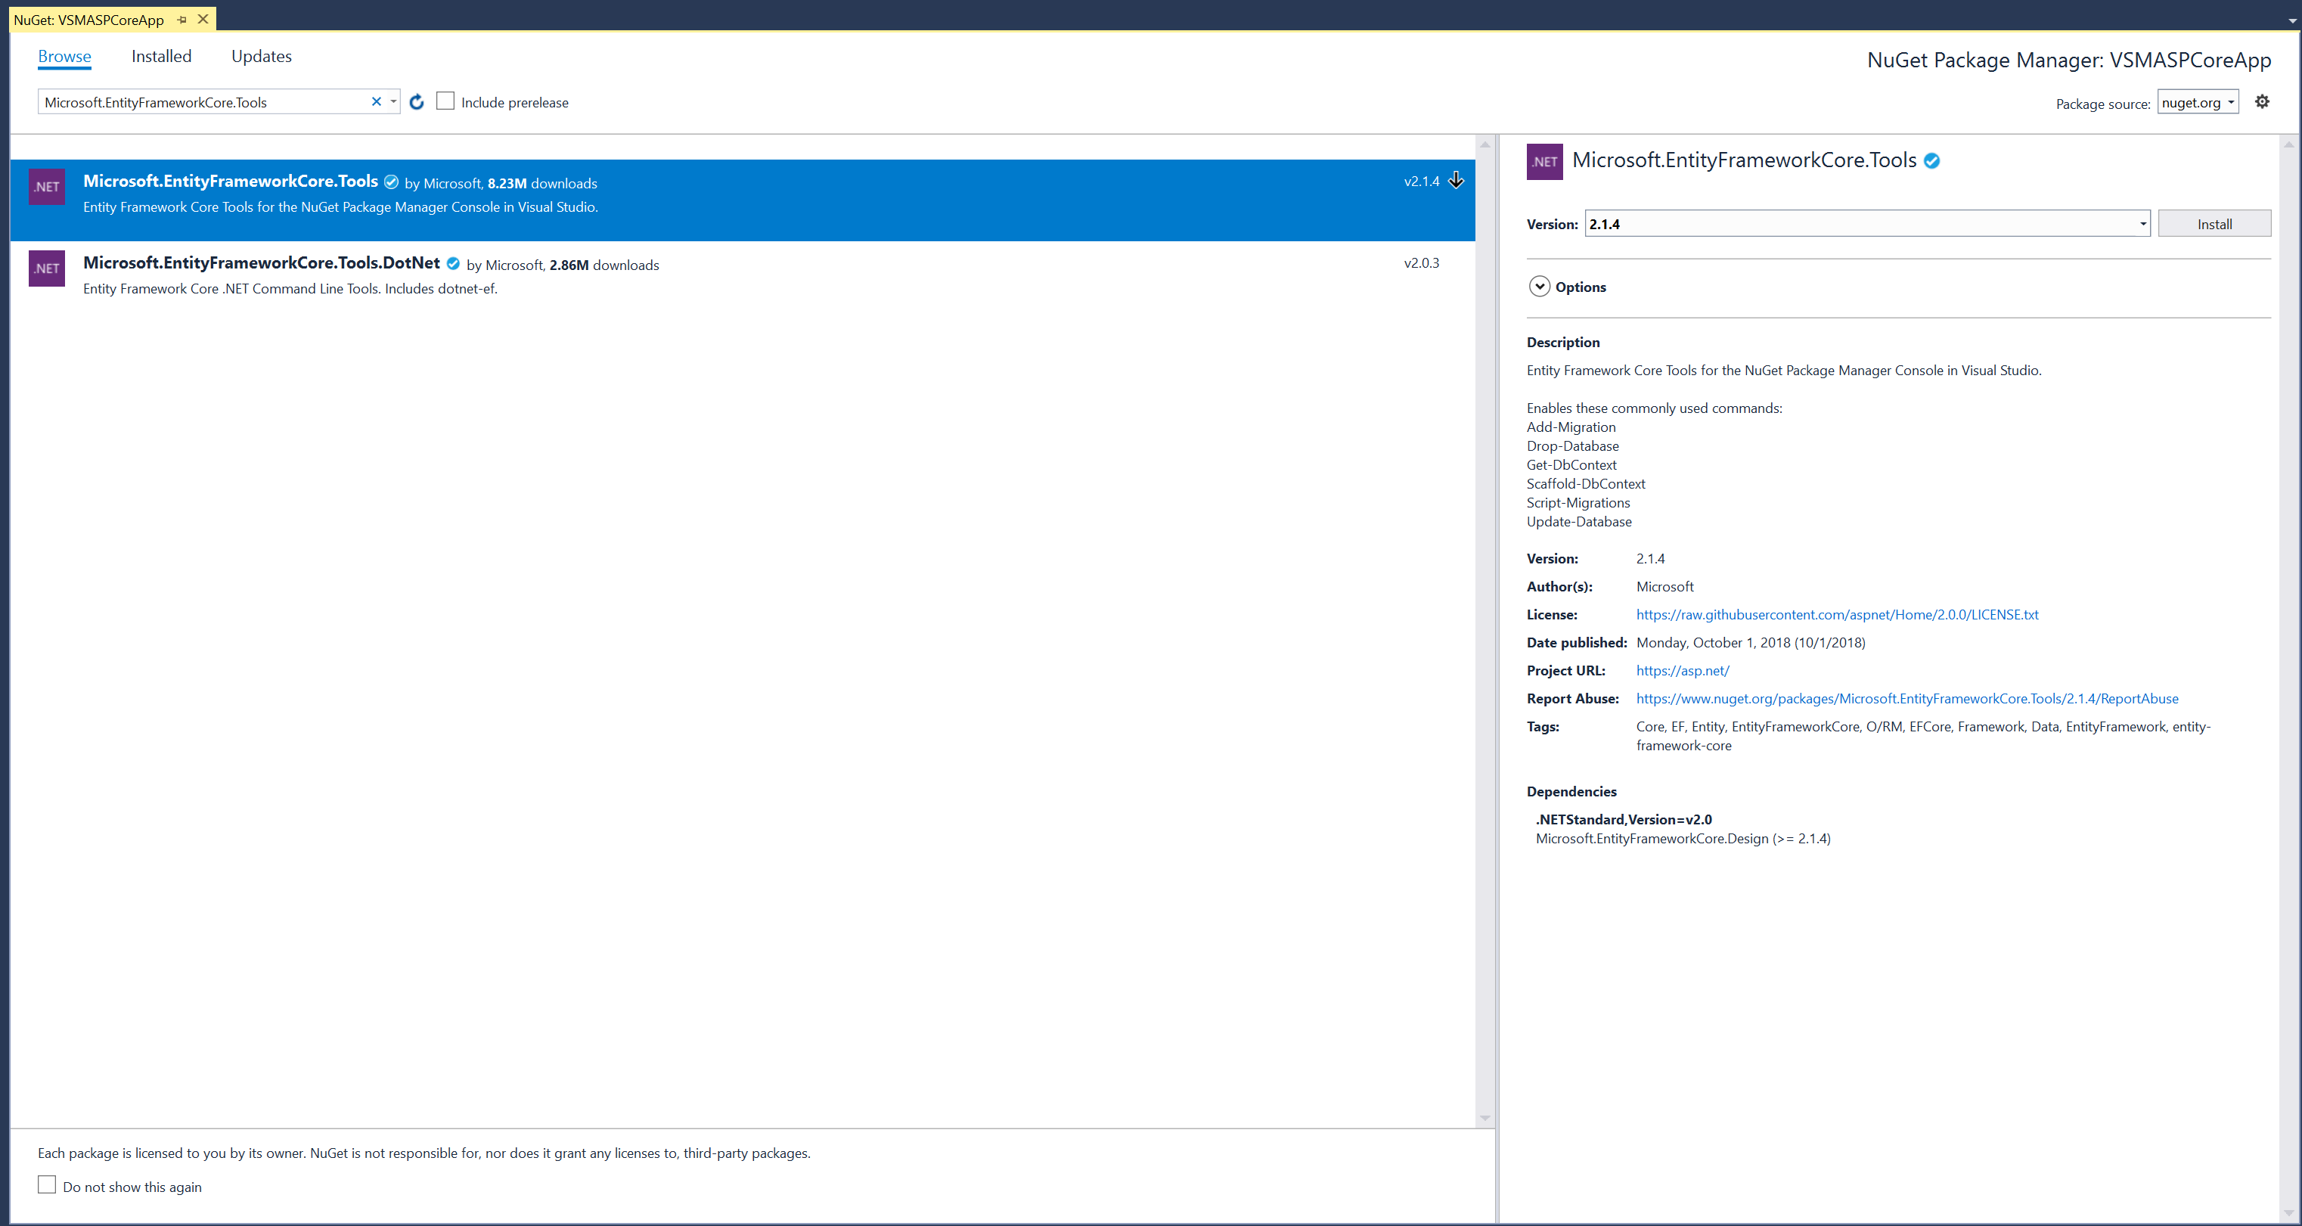Check Do not show this again
The image size is (2302, 1226).
tap(48, 1185)
